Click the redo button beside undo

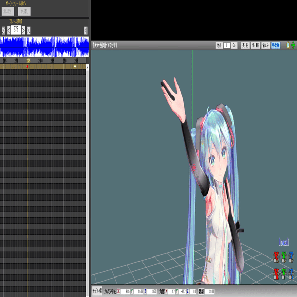coord(24,11)
